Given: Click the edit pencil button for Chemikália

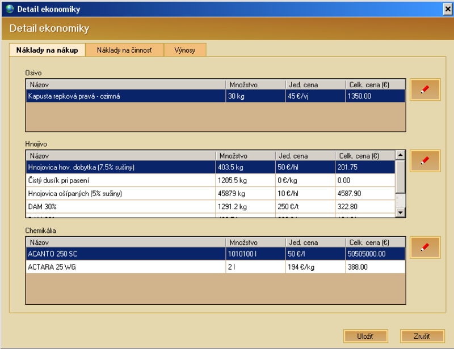Looking at the screenshot, I should pyautogui.click(x=425, y=248).
